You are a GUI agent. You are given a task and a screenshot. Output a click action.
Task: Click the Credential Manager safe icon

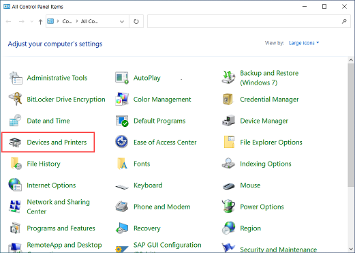coord(228,100)
